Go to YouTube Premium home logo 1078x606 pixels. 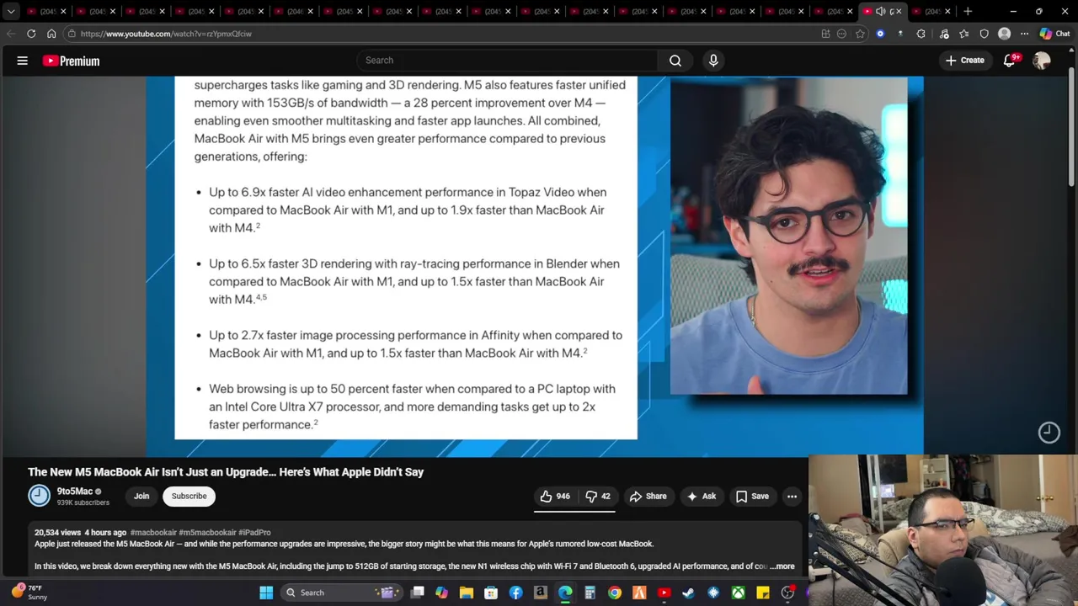(x=72, y=61)
